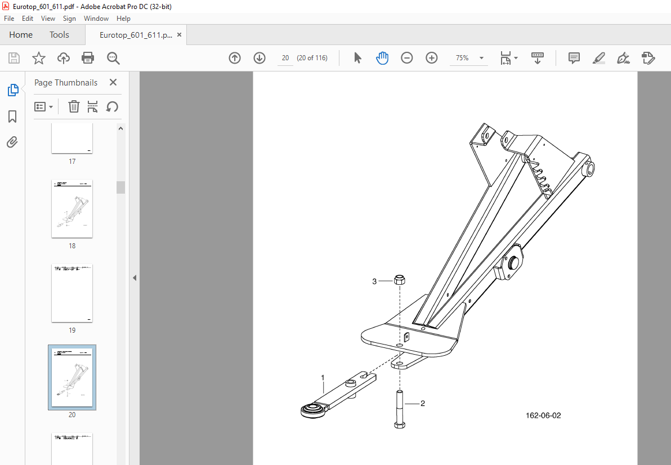Open the View menu

[x=48, y=19]
